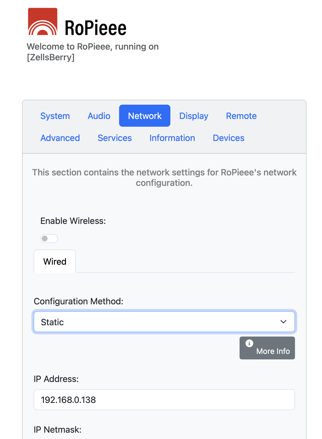Toggle the Enable Wireless switch

click(x=49, y=239)
